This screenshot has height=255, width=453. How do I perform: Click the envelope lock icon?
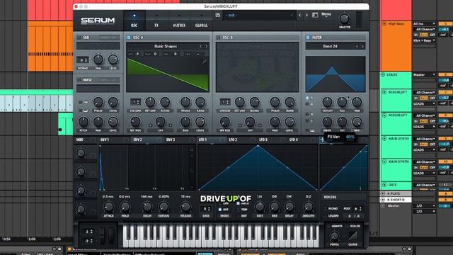click(191, 149)
